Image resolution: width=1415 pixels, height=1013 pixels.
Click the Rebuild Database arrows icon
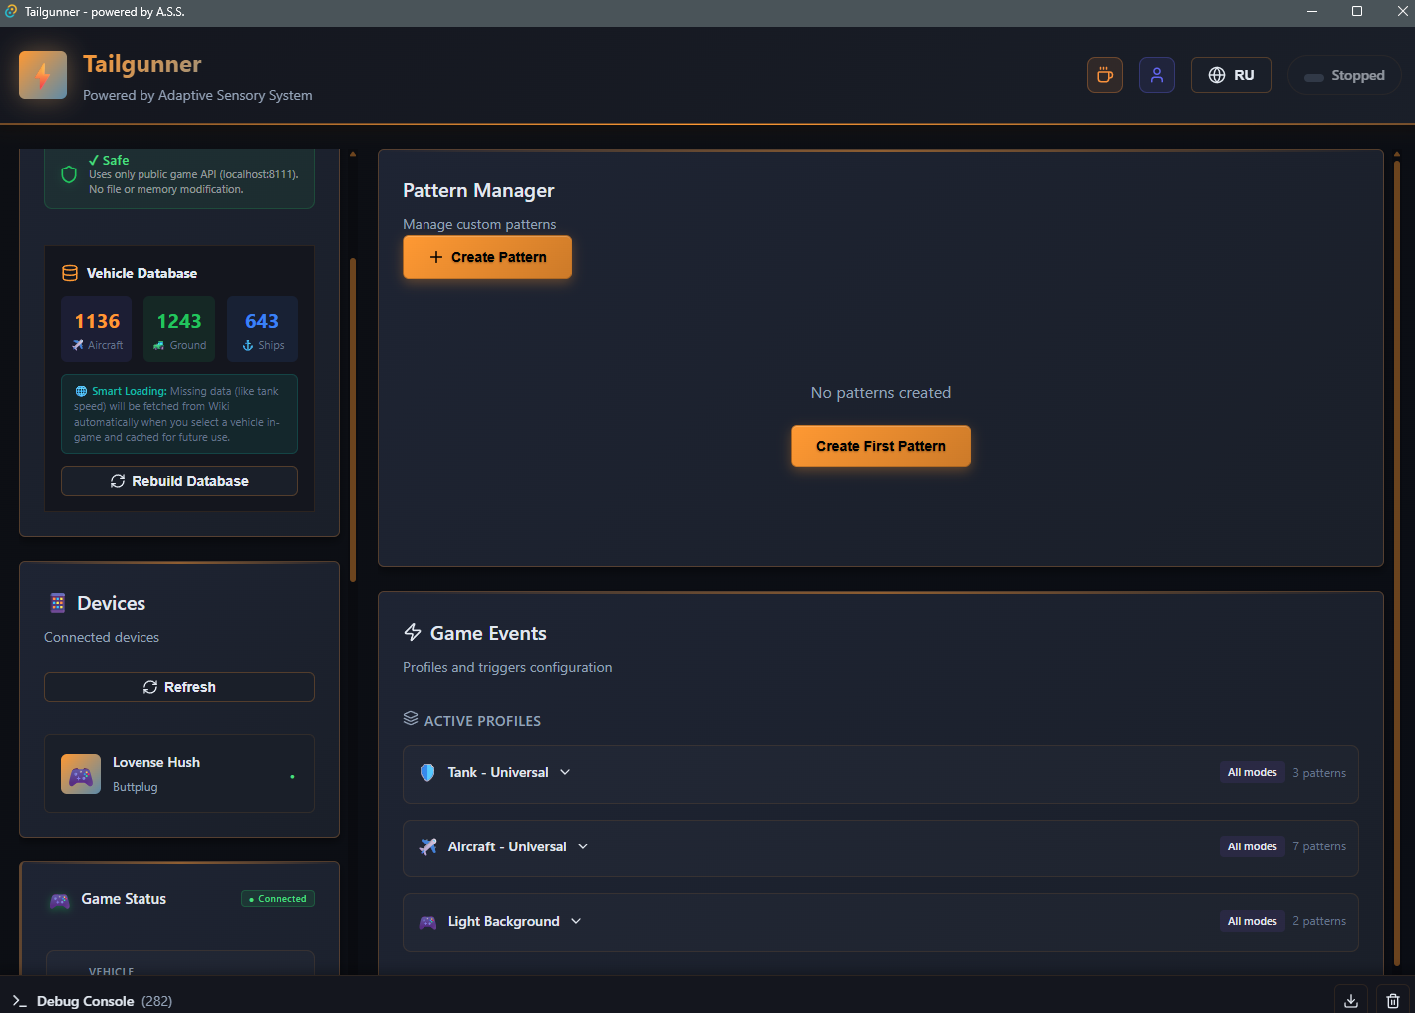118,481
